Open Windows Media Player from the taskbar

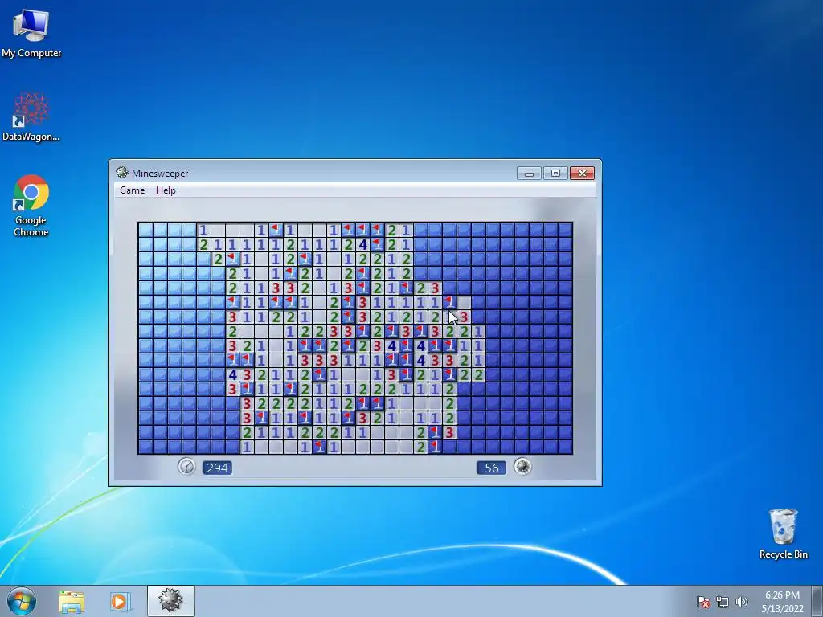point(119,601)
